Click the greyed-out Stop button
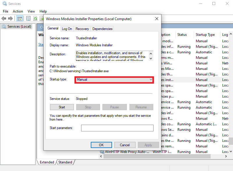 tap(88, 107)
